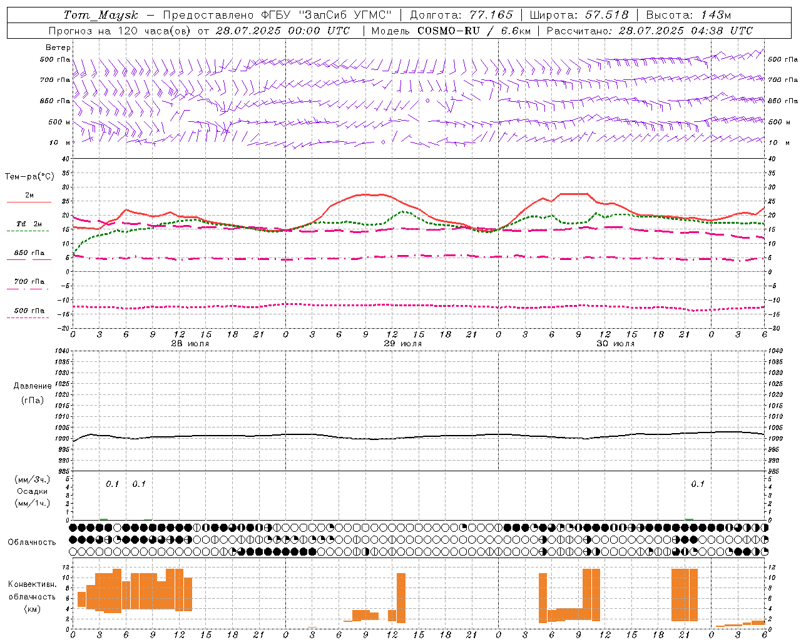
Task: Click the (мм/3ч.) precipitation unit label
Action: coord(33,479)
